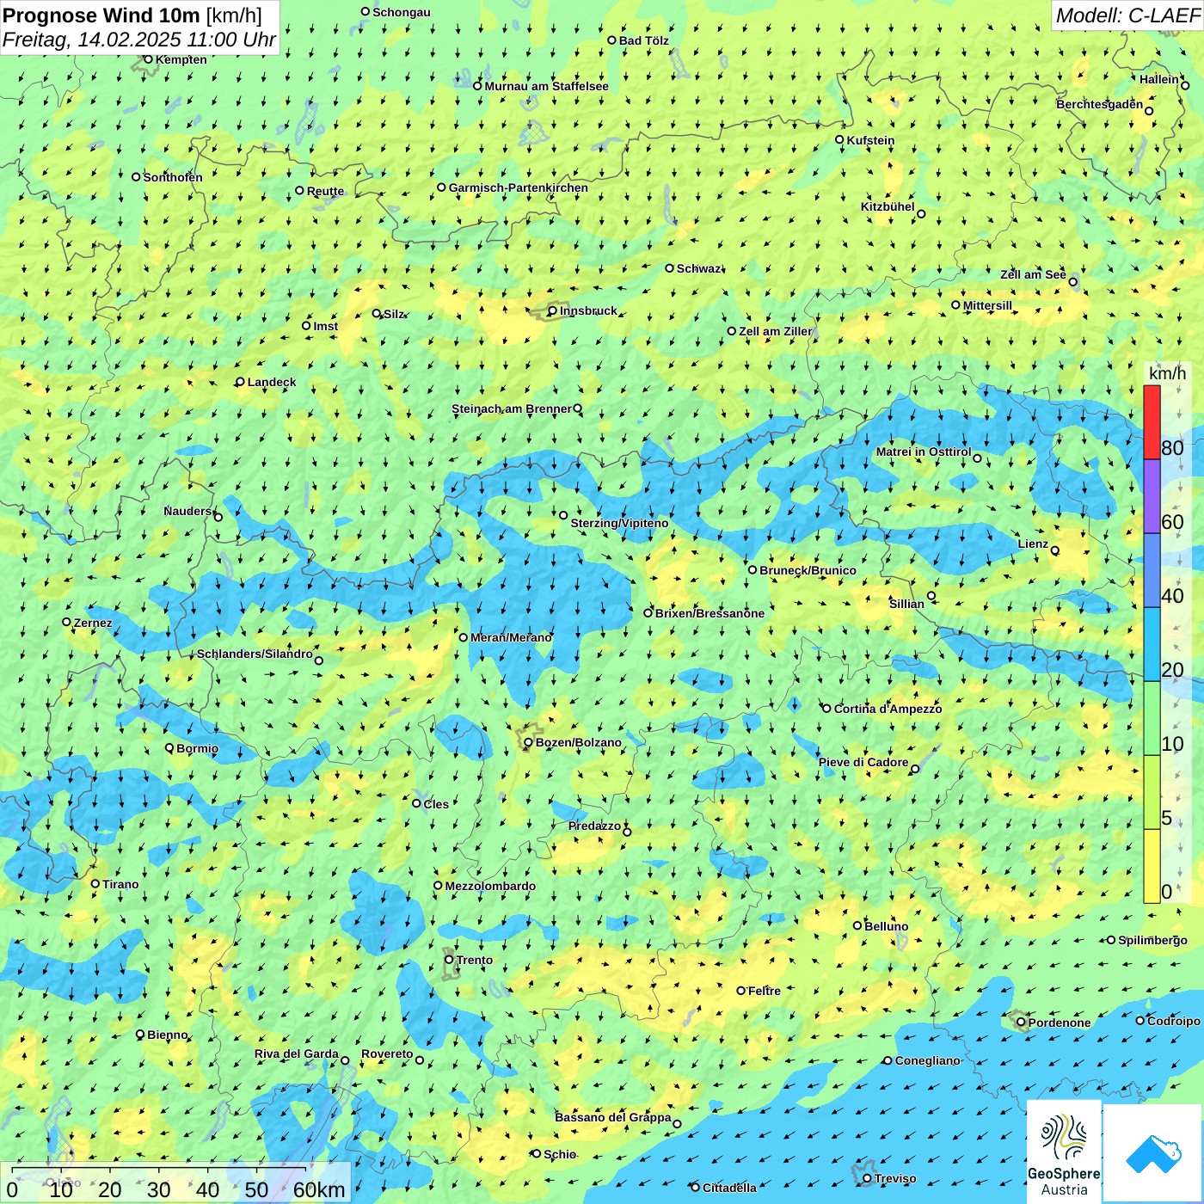
Task: Click the Codroipo label
Action: point(1173,1021)
